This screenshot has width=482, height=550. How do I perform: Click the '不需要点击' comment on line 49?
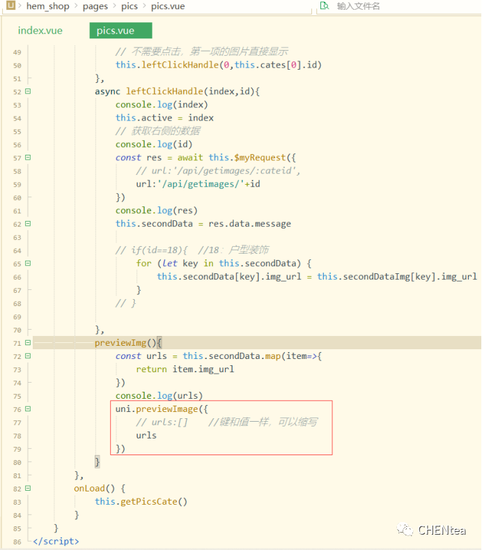[x=201, y=52]
